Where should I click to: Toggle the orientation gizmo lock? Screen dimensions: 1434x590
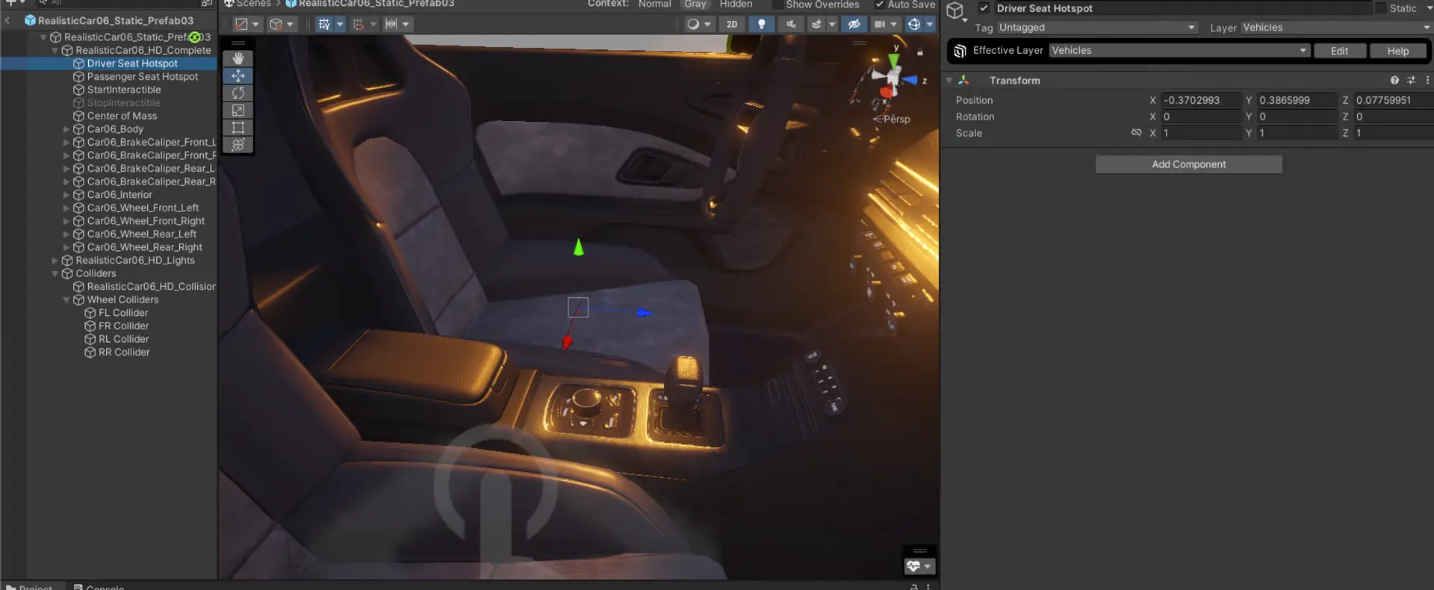[920, 52]
